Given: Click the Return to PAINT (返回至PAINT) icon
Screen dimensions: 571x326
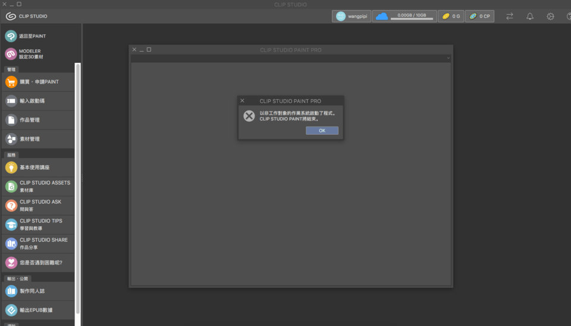Looking at the screenshot, I should [x=11, y=36].
